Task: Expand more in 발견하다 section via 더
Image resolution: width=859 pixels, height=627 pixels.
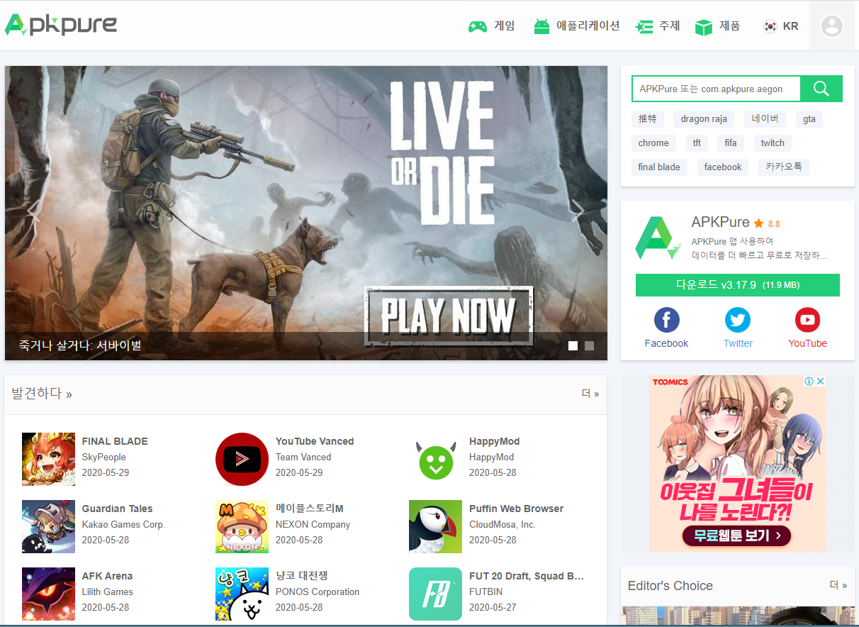Action: [x=590, y=394]
